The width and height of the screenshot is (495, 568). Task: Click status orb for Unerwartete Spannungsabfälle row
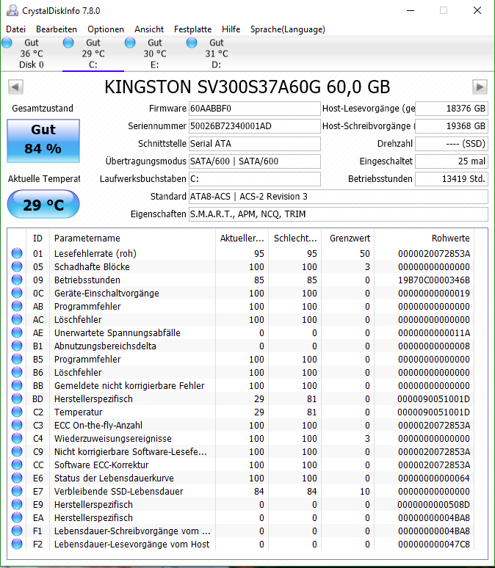pos(17,332)
